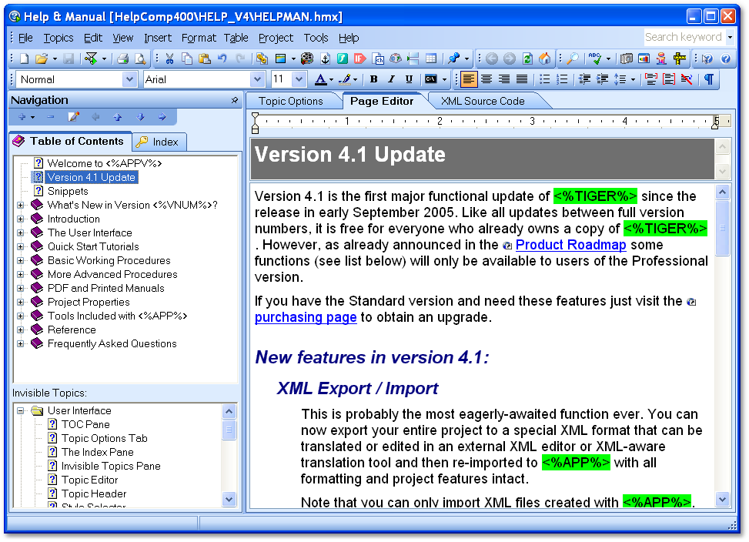
Task: Expand the Frequently Asked Questions chapter
Action: coord(21,343)
